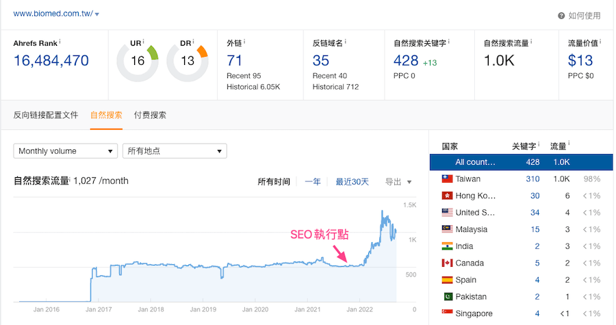Select the 一年 time range
The height and width of the screenshot is (325, 616).
tap(313, 182)
